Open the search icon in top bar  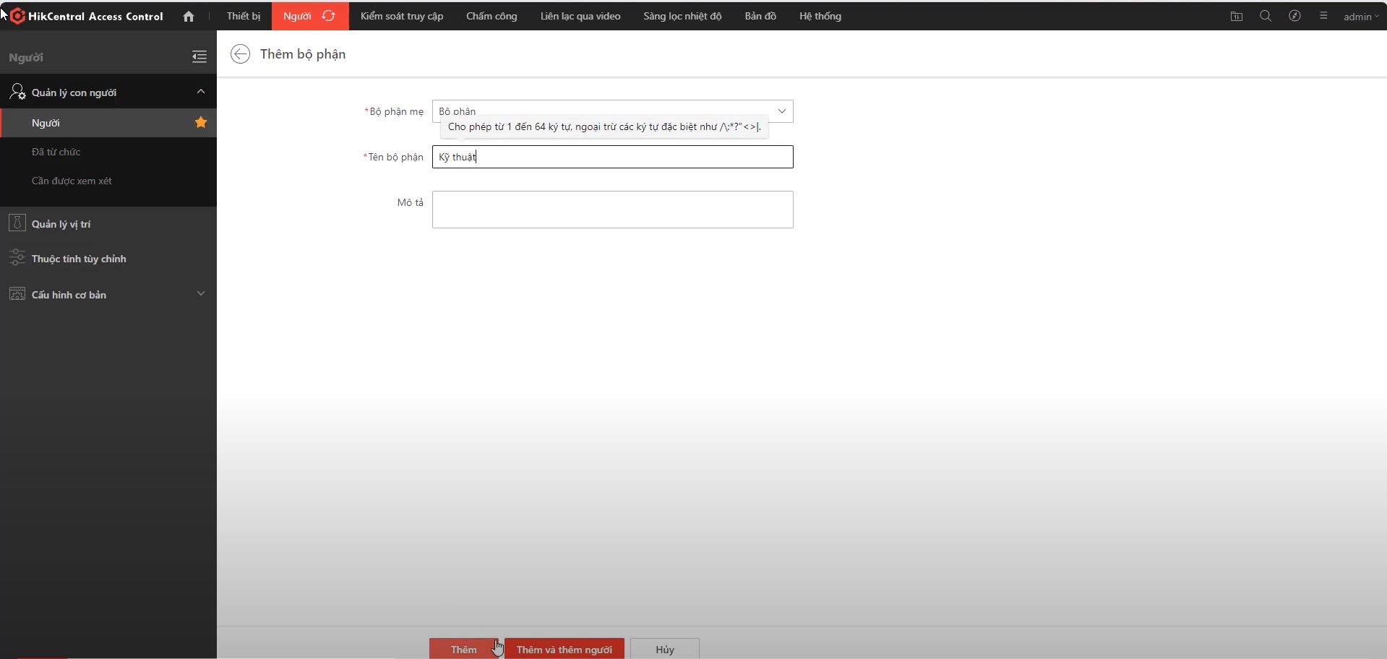pos(1266,16)
